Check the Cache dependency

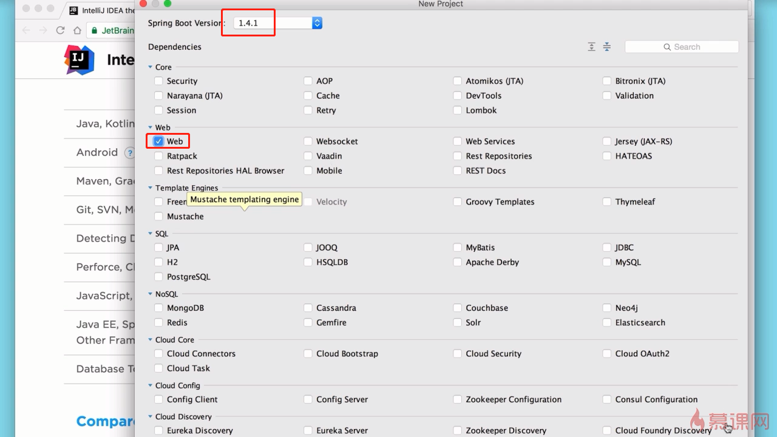pos(308,95)
